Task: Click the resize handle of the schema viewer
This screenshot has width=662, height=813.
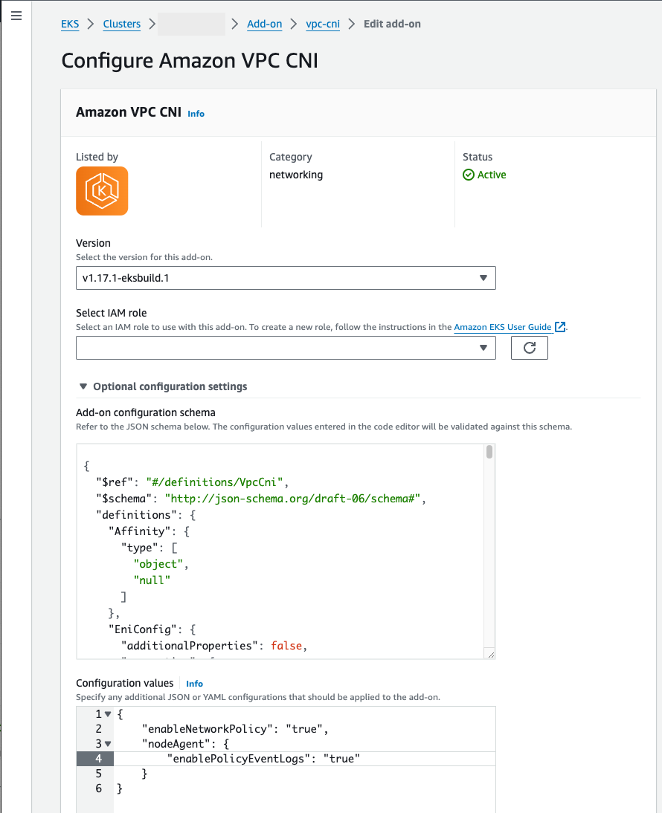Action: (490, 653)
